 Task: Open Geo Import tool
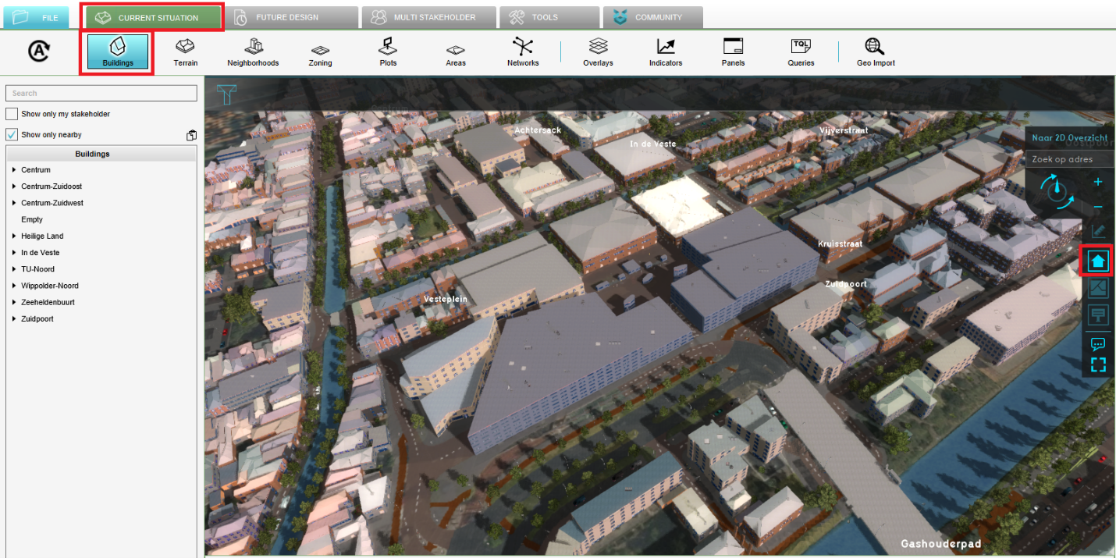coord(875,52)
